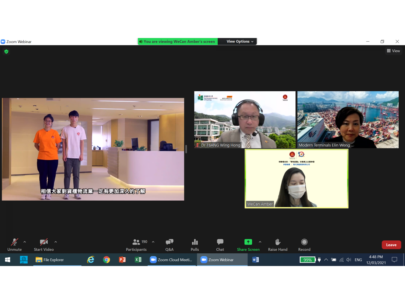Open File Explorer from the taskbar

coord(50,260)
